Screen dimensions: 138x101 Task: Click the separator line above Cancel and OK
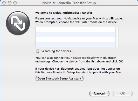tap(69, 87)
